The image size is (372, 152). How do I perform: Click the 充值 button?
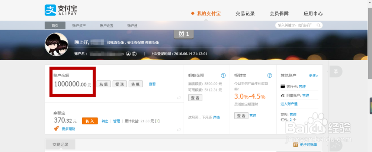click(104, 84)
